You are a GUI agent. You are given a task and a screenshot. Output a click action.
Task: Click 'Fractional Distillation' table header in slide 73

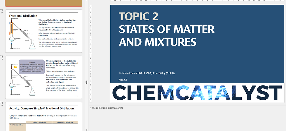point(65,122)
